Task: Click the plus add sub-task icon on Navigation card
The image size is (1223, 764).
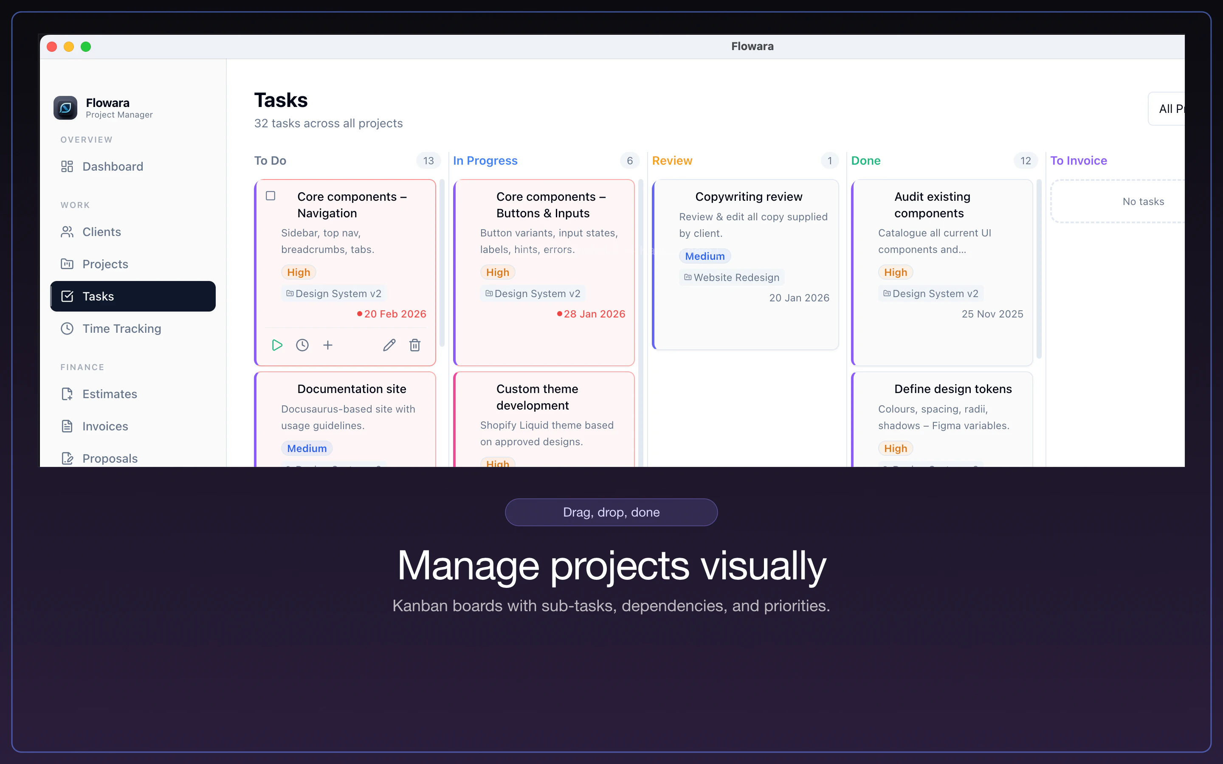Action: (328, 345)
